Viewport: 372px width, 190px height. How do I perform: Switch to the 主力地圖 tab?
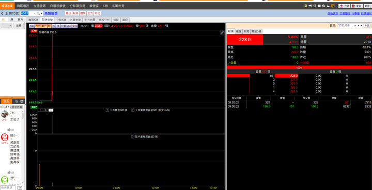(x=90, y=20)
